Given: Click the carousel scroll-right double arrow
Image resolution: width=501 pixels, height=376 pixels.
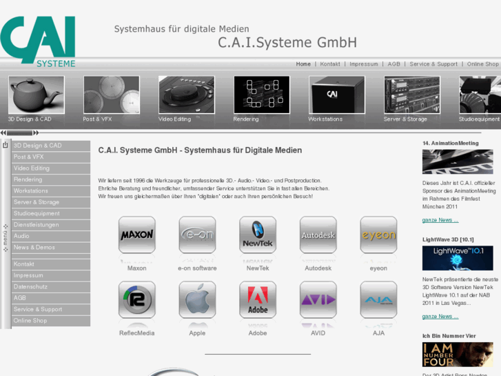Looking at the screenshot, I should (36, 132).
